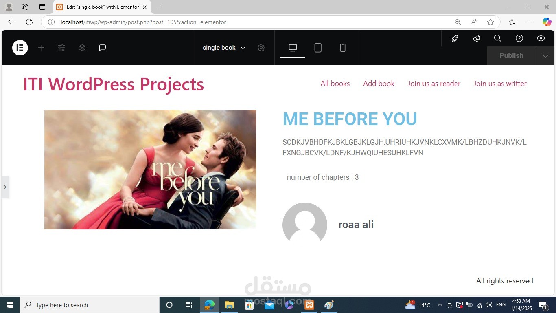
Task: Expand the save options arrow beside Publish
Action: click(545, 56)
